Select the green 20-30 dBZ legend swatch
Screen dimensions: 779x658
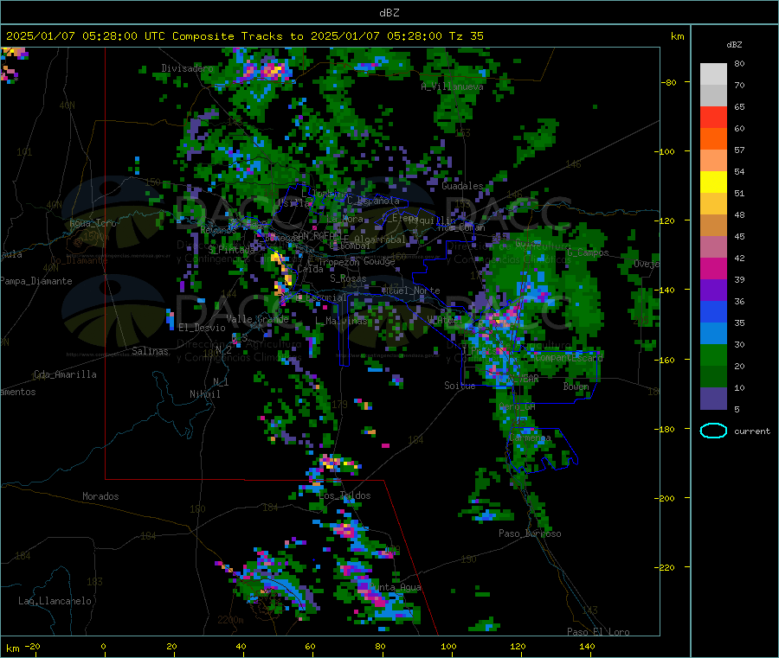pos(713,355)
